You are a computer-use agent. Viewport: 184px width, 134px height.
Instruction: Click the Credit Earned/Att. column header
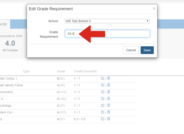point(85,71)
